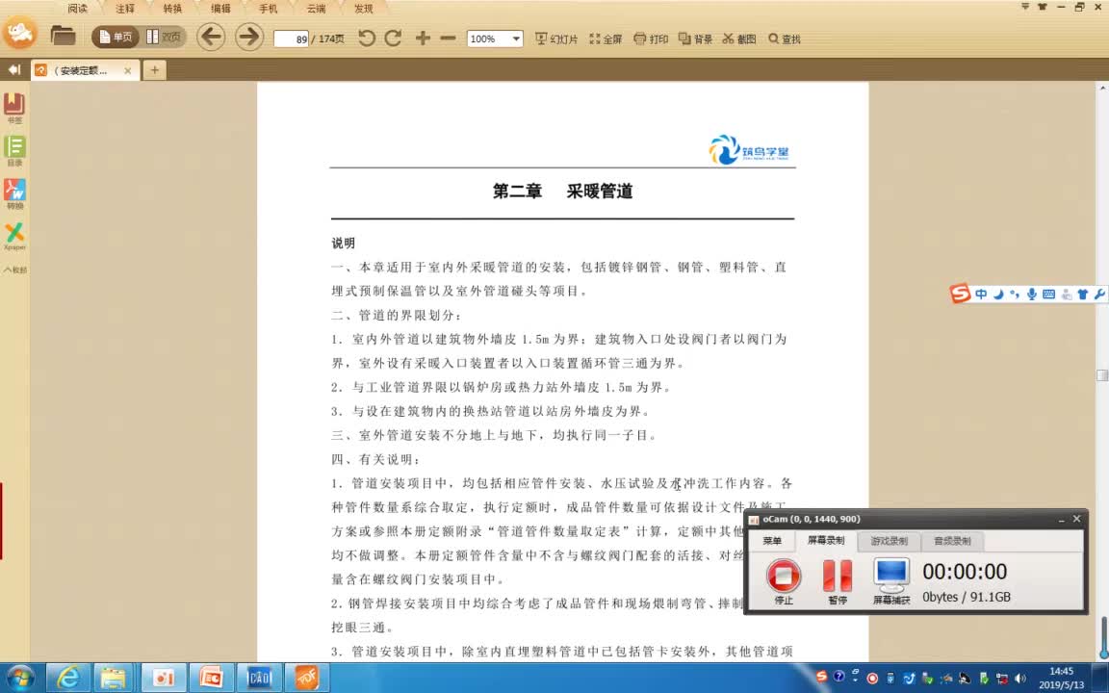Image resolution: width=1109 pixels, height=693 pixels.
Task: Toggle Sogou Chinese/English 中 mode
Action: tap(981, 295)
